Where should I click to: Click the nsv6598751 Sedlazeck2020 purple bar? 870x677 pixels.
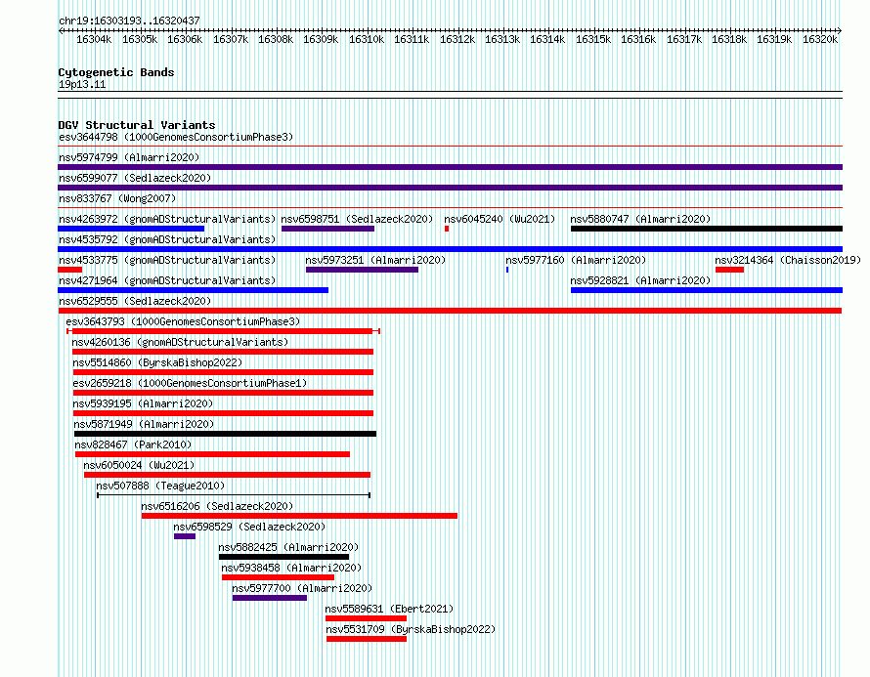tap(327, 229)
